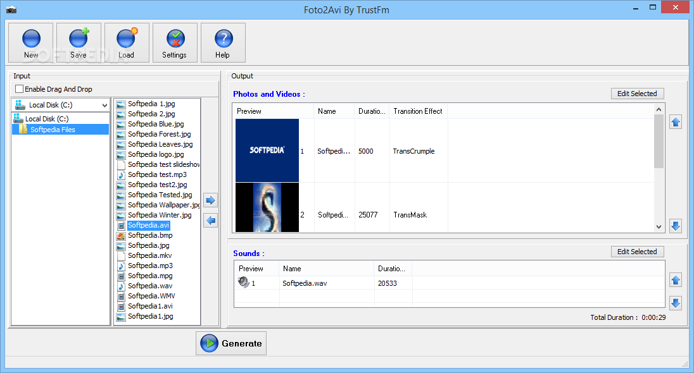This screenshot has width=694, height=373.
Task: Select TransMask transition cell
Action: pos(410,215)
